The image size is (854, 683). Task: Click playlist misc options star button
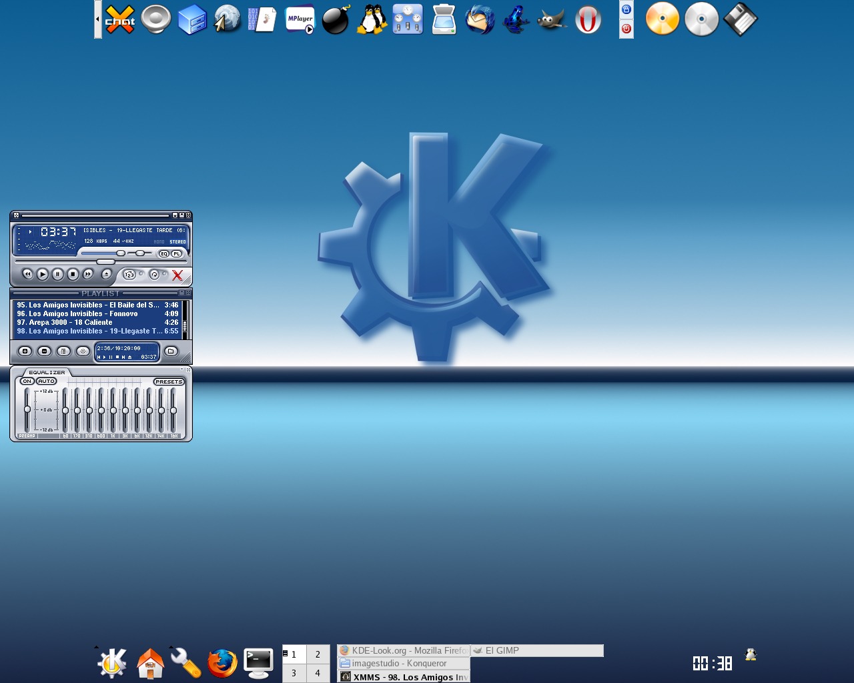83,351
